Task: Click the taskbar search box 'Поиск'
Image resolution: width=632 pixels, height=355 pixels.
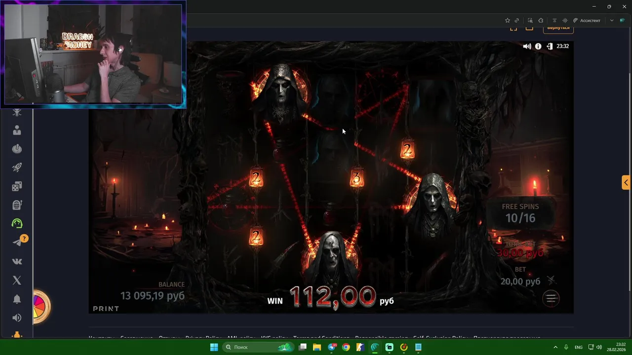Action: 258,347
